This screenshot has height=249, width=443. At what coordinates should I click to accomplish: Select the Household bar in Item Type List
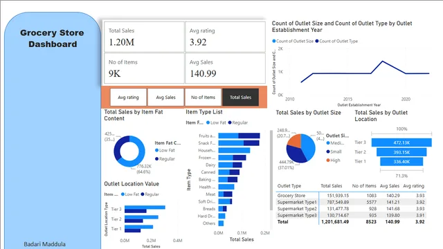click(x=234, y=150)
